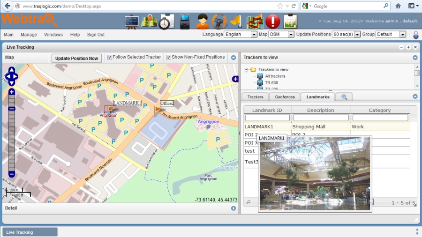Open the steering wheel drivers icon
Image resolution: width=422 pixels, height=237 pixels.
[219, 22]
